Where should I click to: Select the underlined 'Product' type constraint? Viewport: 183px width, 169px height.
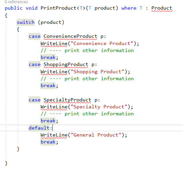click(x=162, y=8)
